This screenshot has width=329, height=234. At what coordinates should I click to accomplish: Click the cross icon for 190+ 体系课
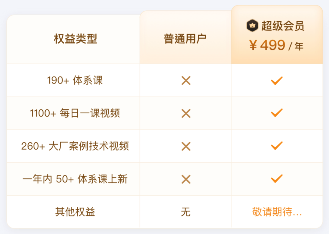coord(186,80)
